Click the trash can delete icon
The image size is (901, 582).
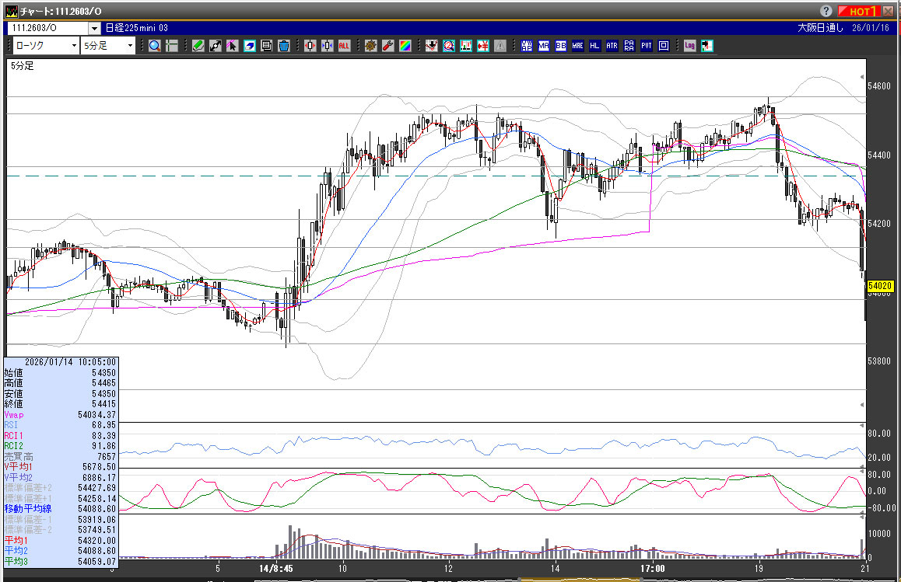pos(283,46)
